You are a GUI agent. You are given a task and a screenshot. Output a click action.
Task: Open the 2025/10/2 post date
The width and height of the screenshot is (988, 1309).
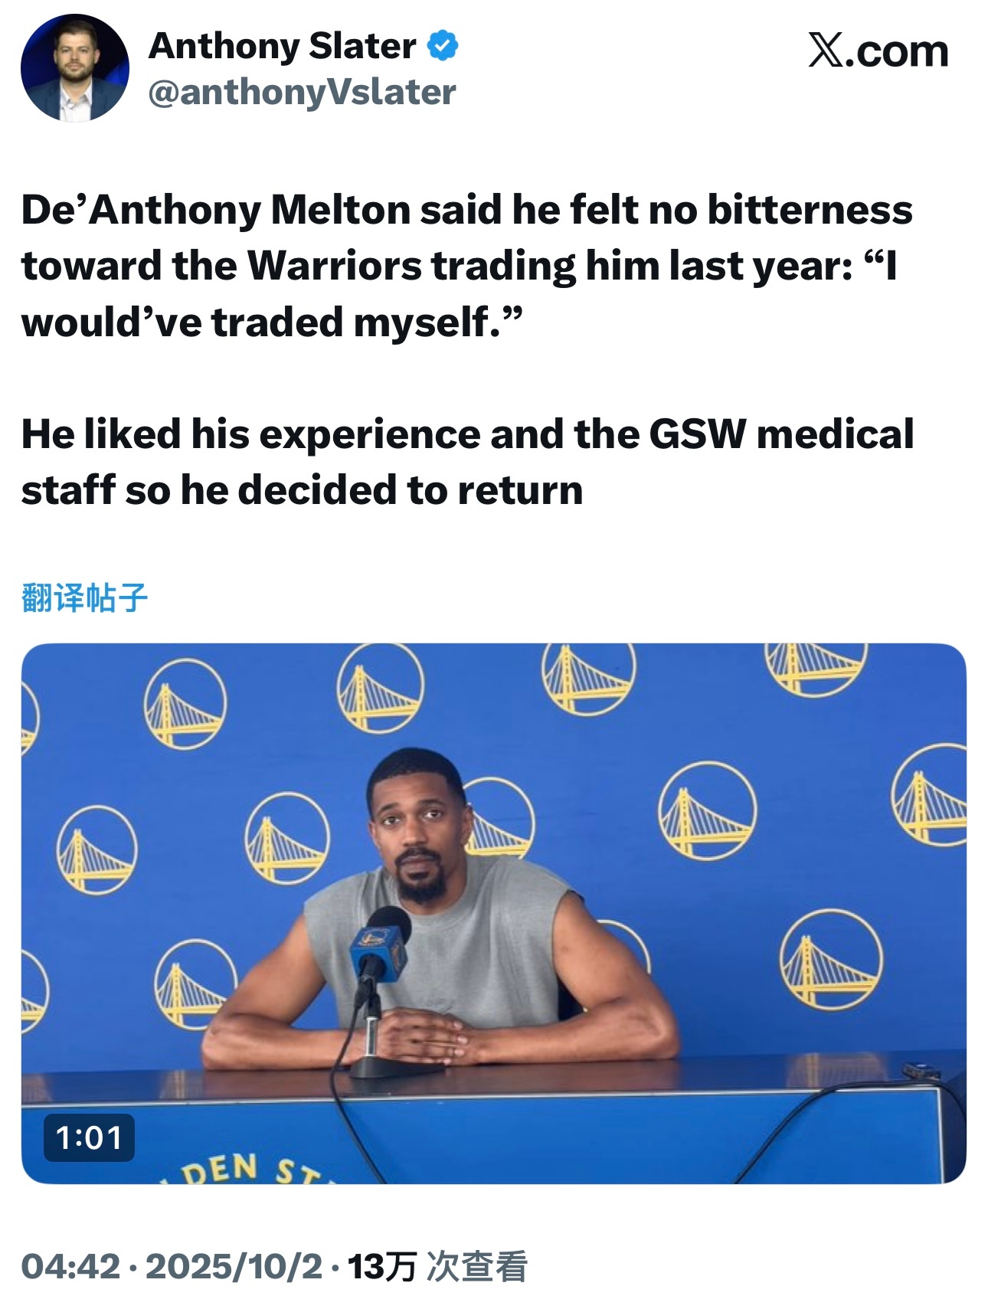point(234,1266)
